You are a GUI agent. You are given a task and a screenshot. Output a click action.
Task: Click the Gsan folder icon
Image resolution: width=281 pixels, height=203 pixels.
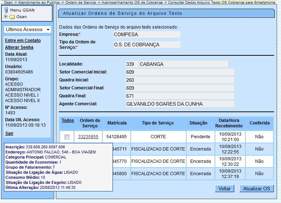click(x=12, y=17)
